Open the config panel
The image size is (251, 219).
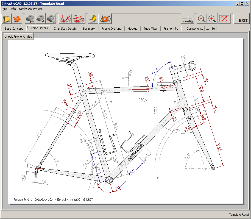point(188,19)
